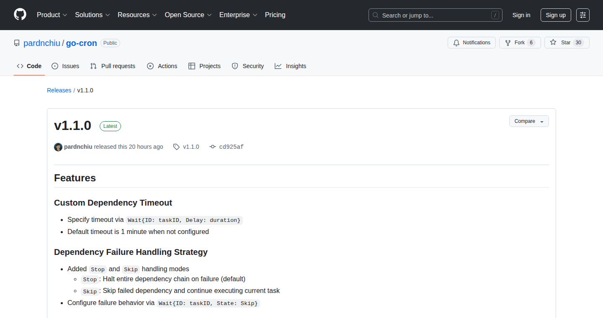Open the Compare dropdown
This screenshot has width=603, height=318.
tap(529, 121)
